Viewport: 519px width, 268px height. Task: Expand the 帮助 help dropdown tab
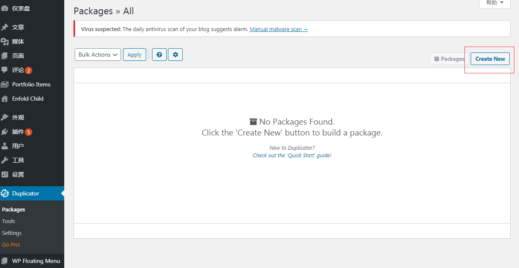coord(495,3)
